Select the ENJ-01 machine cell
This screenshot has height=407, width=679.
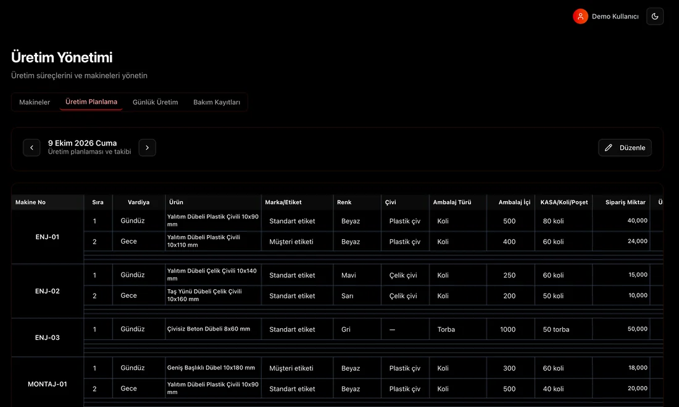[x=47, y=237]
